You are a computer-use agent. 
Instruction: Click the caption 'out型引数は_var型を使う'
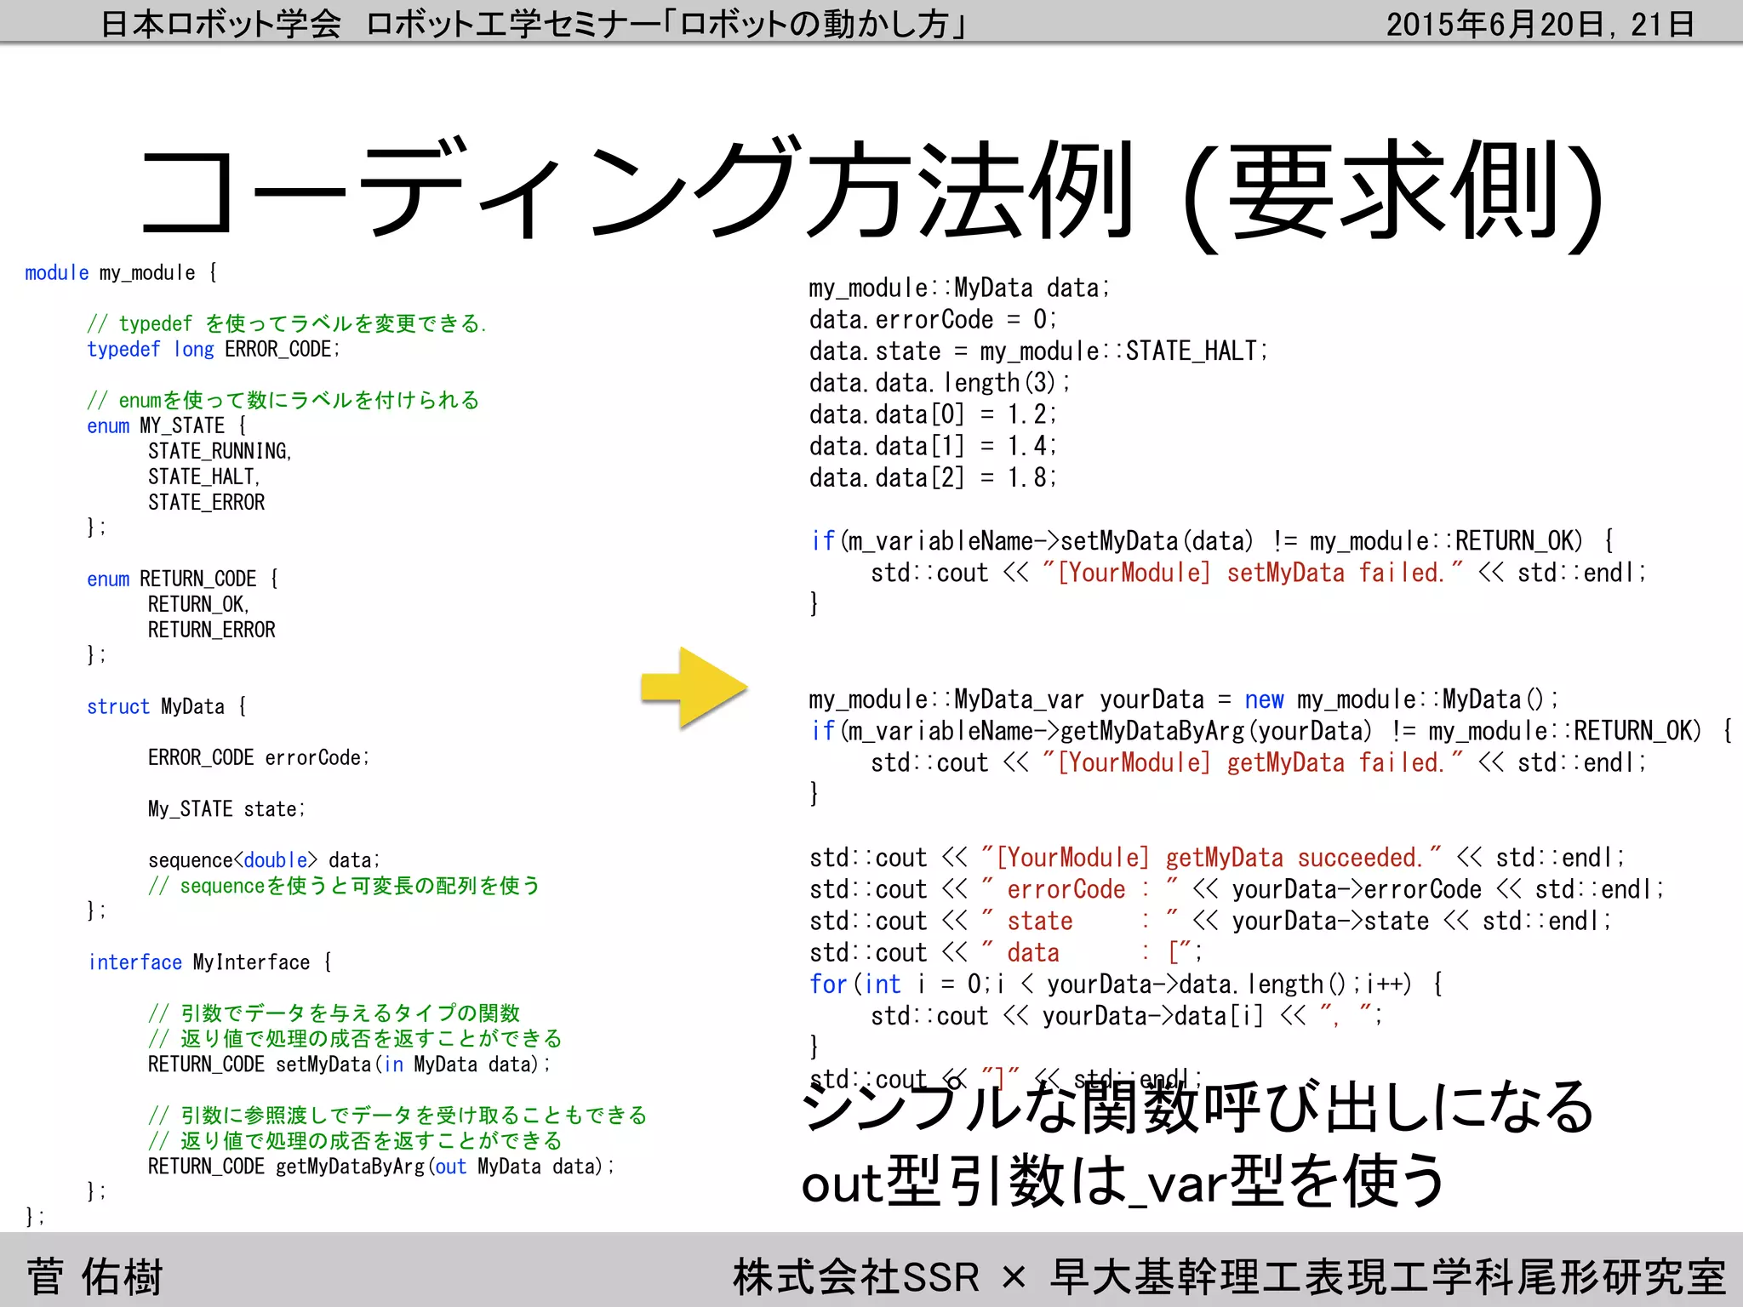(1123, 1181)
